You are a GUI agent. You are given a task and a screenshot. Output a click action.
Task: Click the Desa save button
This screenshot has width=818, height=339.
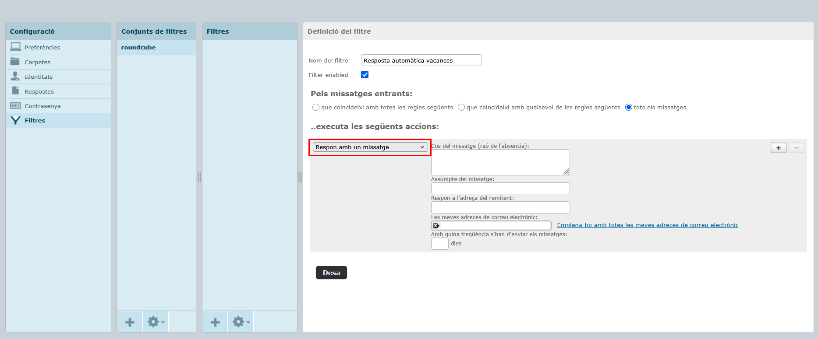(x=331, y=273)
